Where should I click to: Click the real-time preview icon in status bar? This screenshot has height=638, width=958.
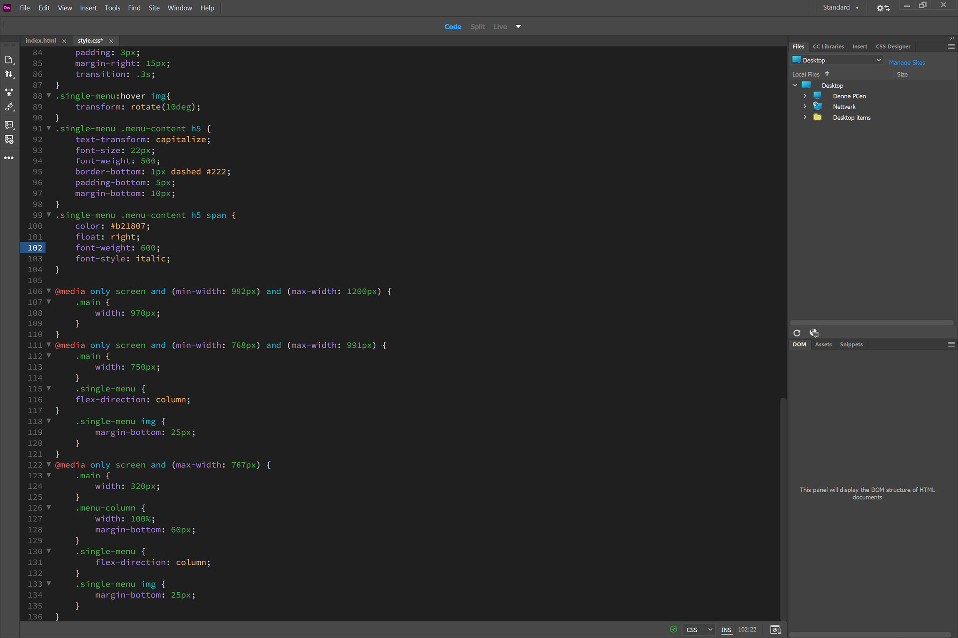coord(776,630)
